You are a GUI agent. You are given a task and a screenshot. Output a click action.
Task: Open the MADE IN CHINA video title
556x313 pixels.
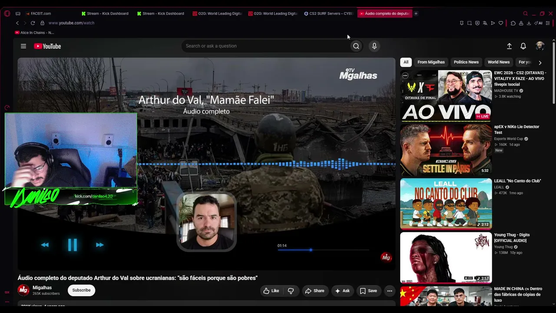pyautogui.click(x=518, y=294)
